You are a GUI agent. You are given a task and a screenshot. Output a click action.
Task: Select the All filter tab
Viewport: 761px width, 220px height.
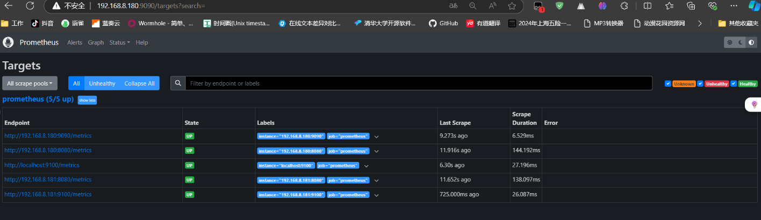click(x=76, y=83)
